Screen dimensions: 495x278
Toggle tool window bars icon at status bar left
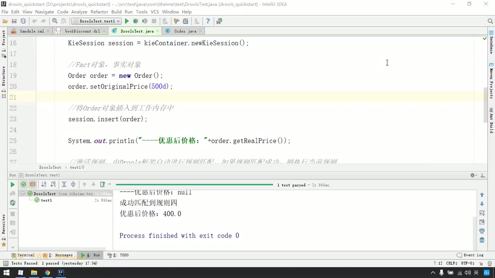coord(6,263)
